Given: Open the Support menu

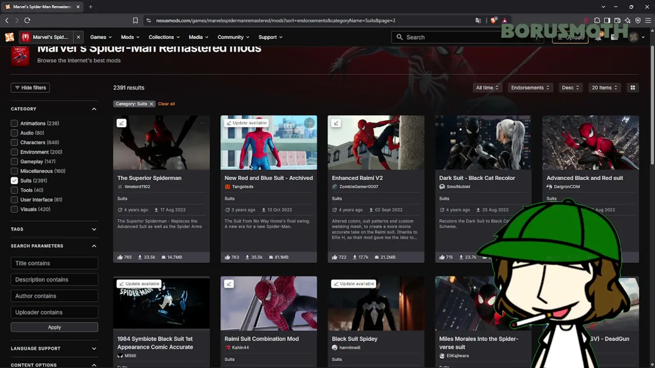Looking at the screenshot, I should tap(271, 37).
